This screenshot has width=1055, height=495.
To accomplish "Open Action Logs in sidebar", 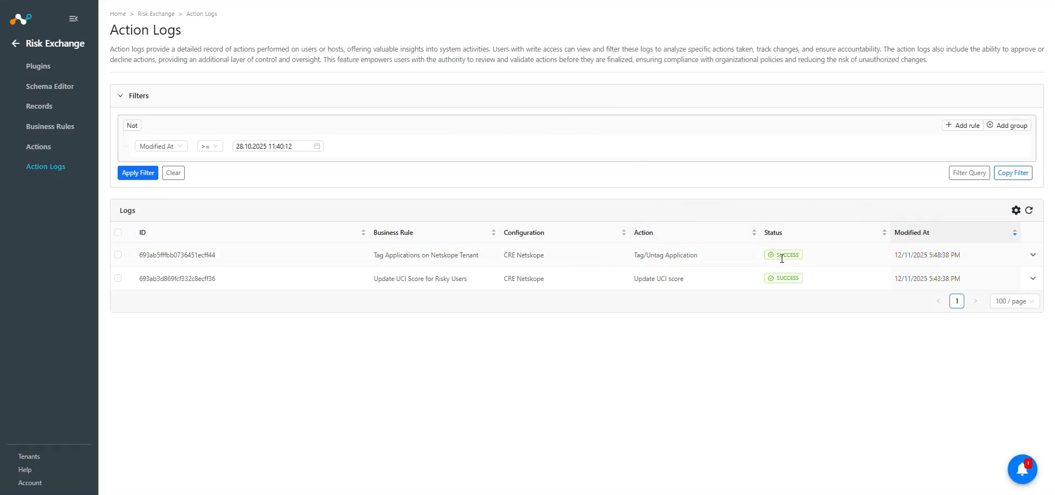I will pos(46,167).
